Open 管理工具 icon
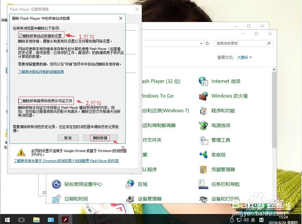The height and width of the screenshot is (224, 302). [x=204, y=140]
